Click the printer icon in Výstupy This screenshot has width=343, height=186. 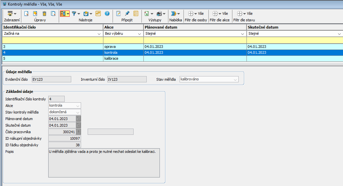pyautogui.click(x=159, y=14)
